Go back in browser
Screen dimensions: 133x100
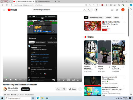pos(3,5)
